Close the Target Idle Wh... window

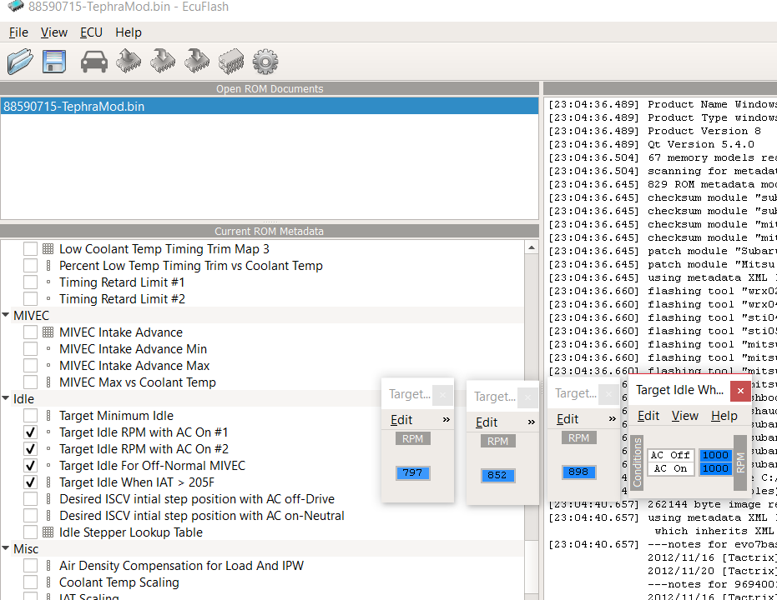(740, 391)
